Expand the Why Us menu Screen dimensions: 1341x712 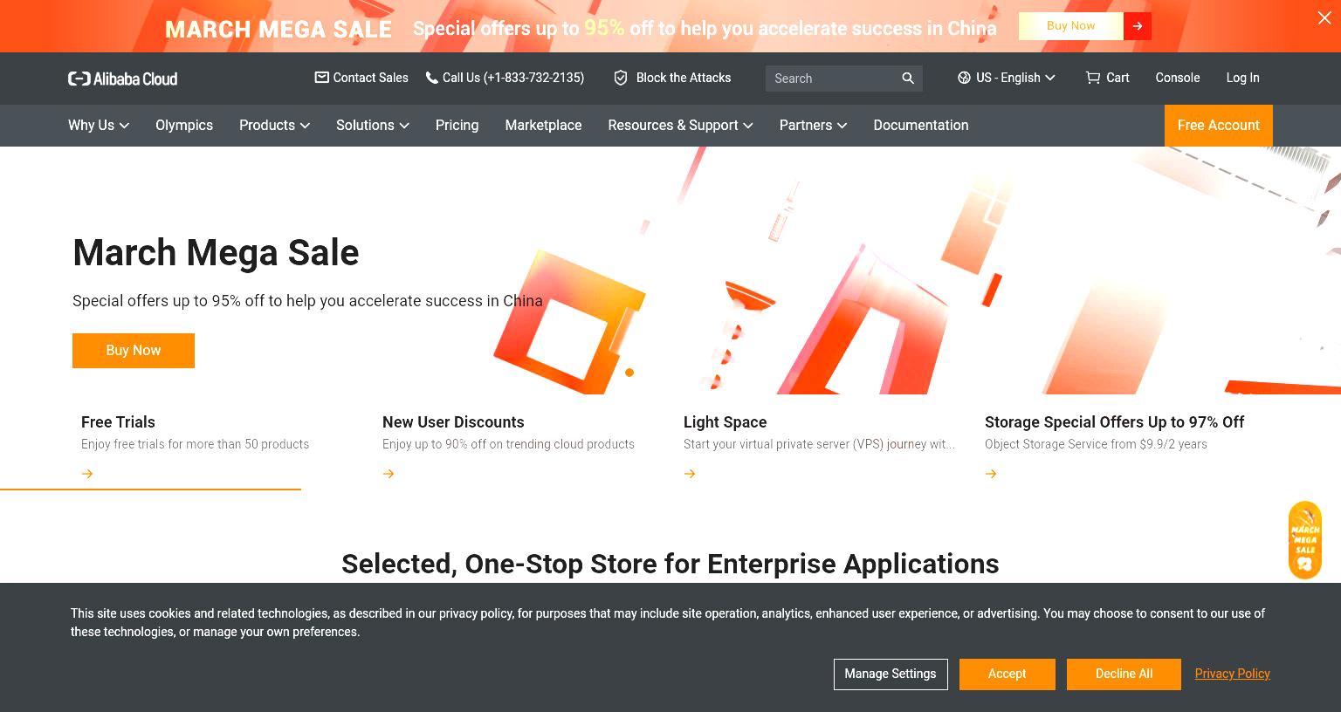pos(99,126)
